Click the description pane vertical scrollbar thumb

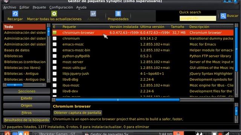236,111
